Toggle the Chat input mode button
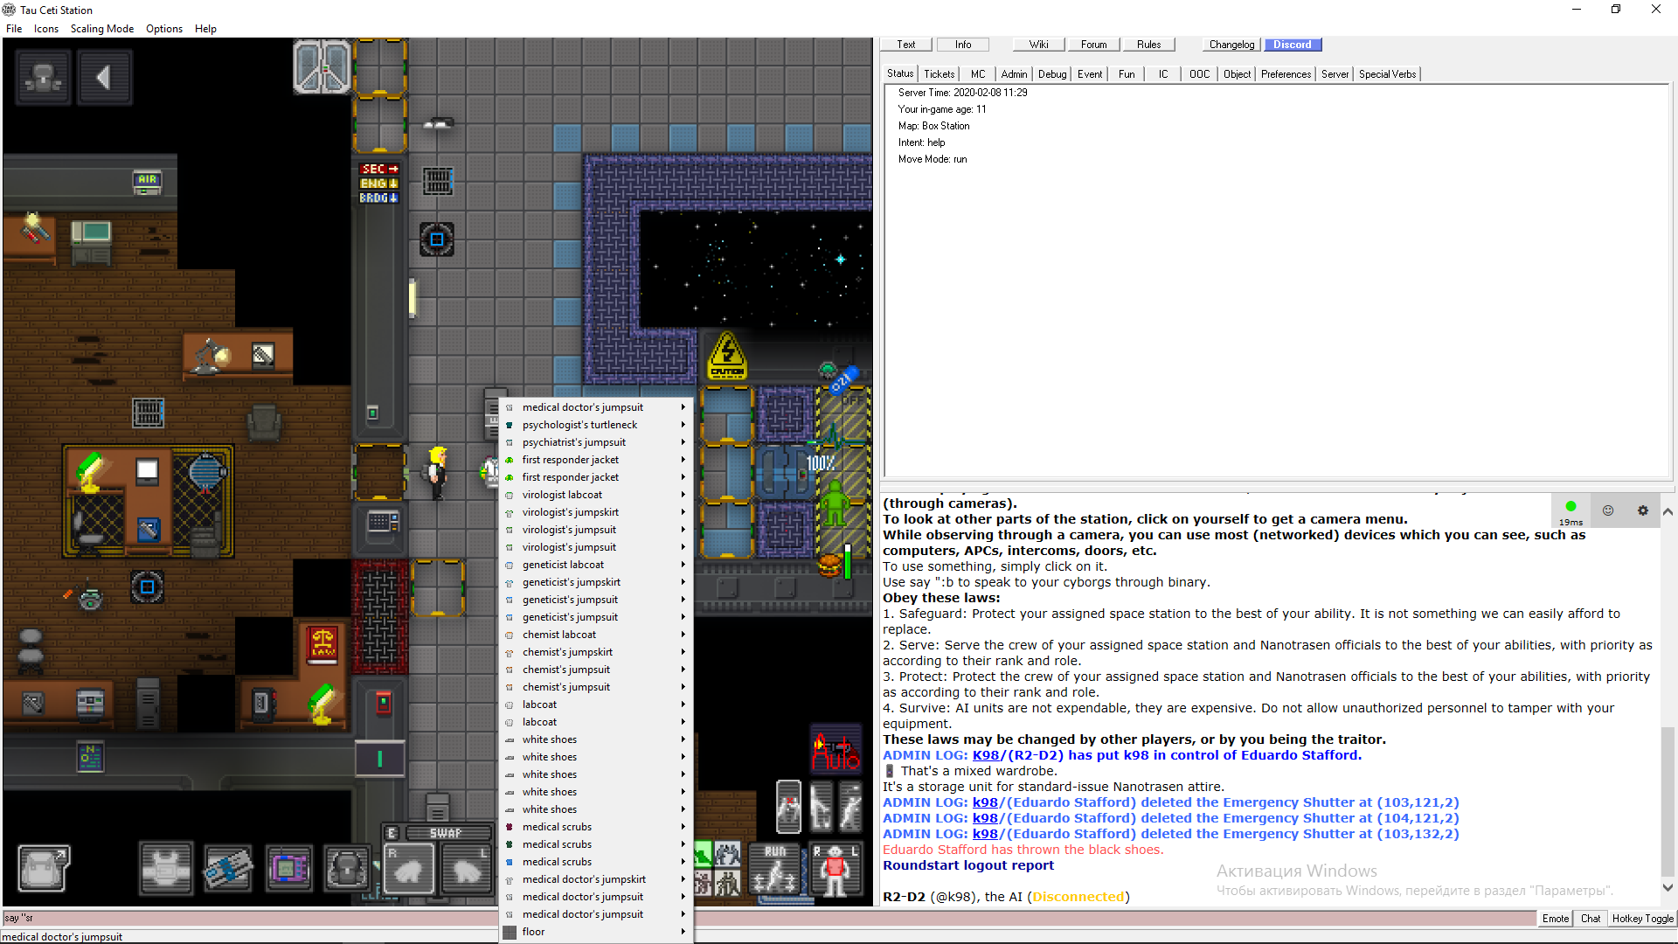The height and width of the screenshot is (944, 1678). click(x=1591, y=919)
